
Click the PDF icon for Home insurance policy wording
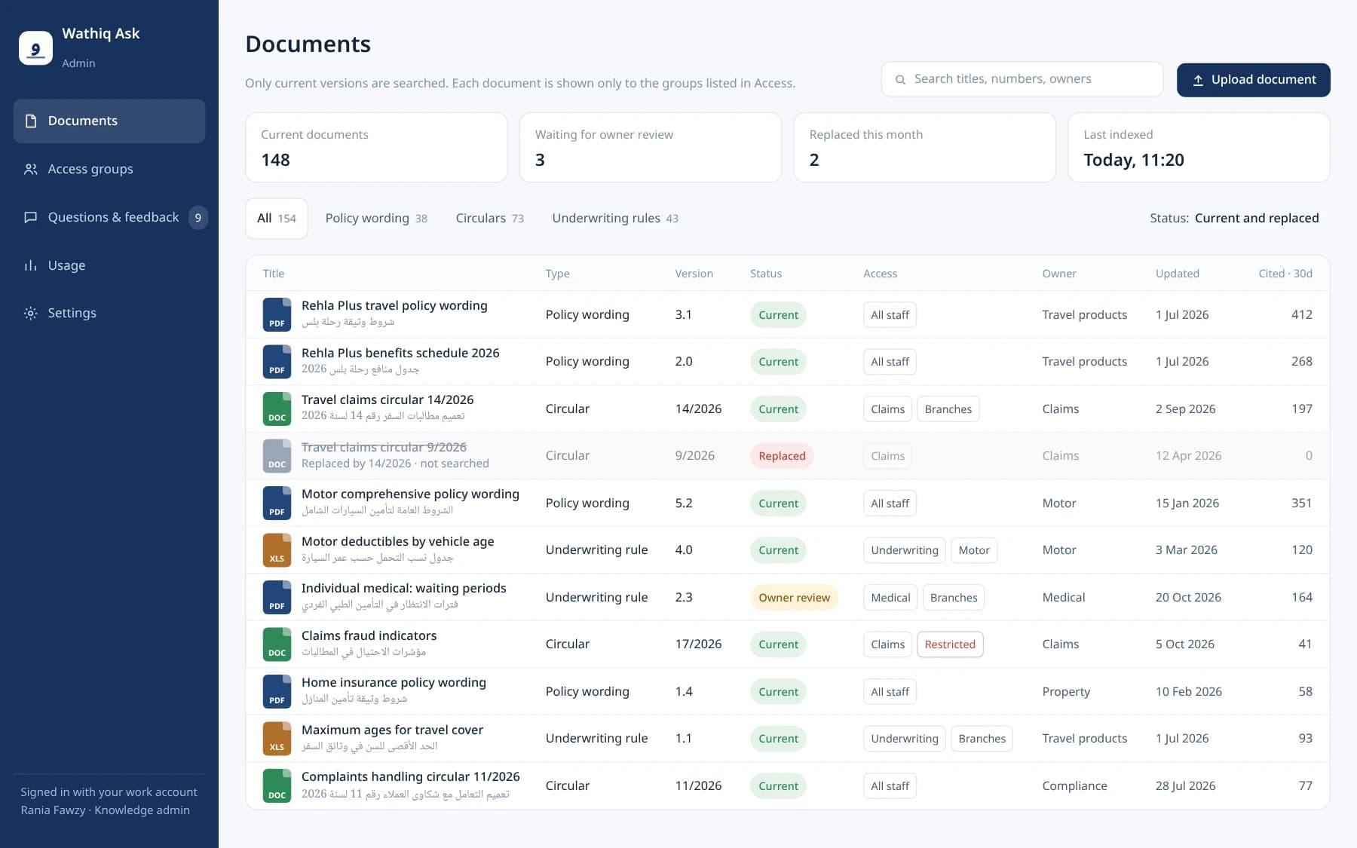(277, 691)
